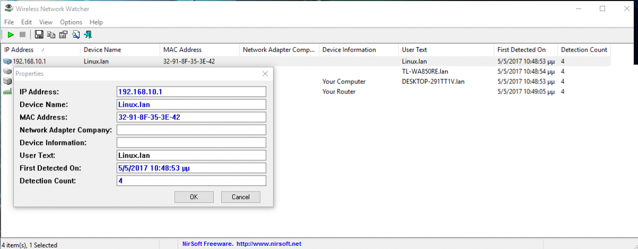The height and width of the screenshot is (249, 638).
Task: Start scanning with the green play icon
Action: [10, 35]
